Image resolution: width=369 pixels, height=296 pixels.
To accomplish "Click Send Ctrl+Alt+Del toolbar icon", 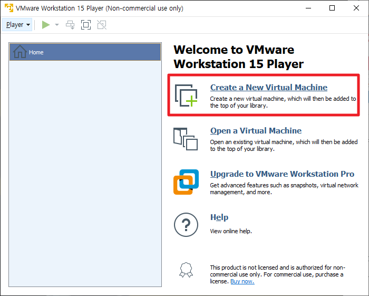I will [70, 25].
